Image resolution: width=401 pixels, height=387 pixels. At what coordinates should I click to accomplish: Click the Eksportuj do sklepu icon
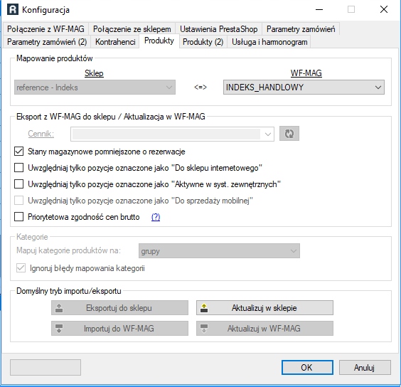(x=59, y=307)
